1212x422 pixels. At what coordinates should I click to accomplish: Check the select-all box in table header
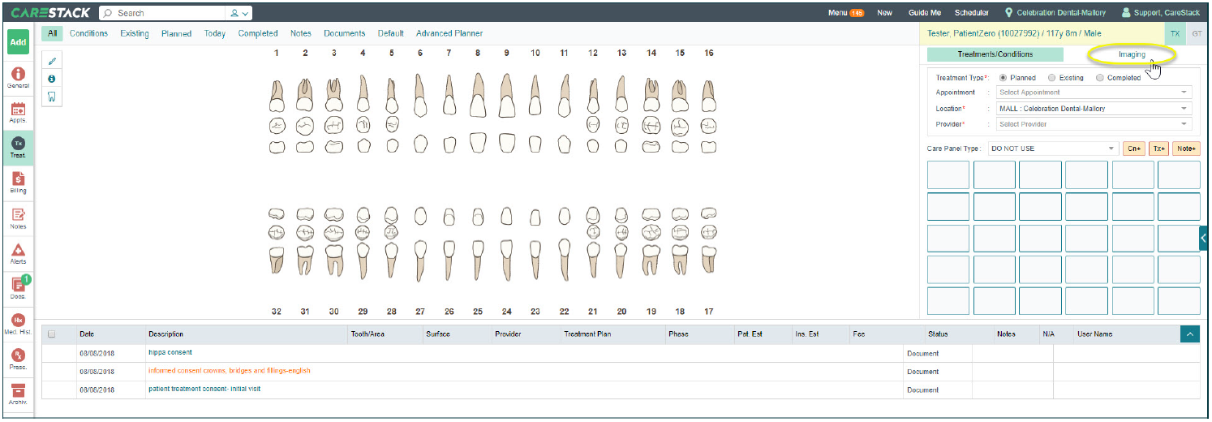(52, 334)
